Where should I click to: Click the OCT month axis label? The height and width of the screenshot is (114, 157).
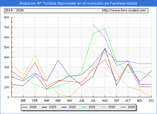tap(128, 101)
